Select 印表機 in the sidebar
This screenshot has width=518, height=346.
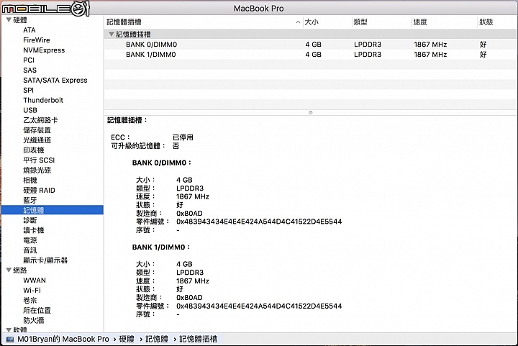[33, 150]
